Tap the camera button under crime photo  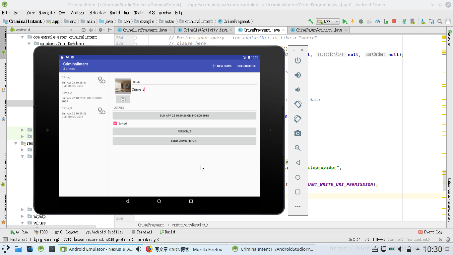tap(123, 99)
